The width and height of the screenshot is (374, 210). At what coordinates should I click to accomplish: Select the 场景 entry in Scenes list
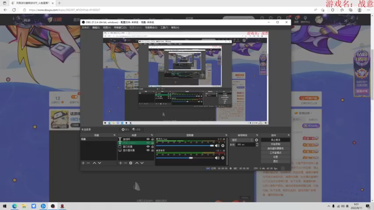point(98,139)
